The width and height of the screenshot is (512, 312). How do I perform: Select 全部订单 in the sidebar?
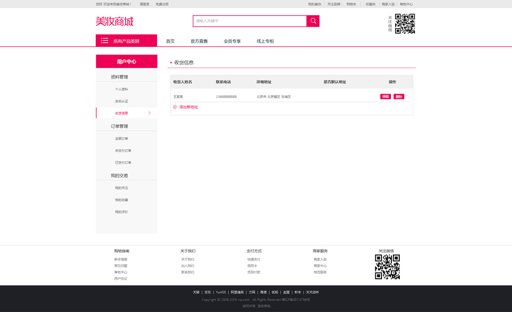tap(122, 138)
